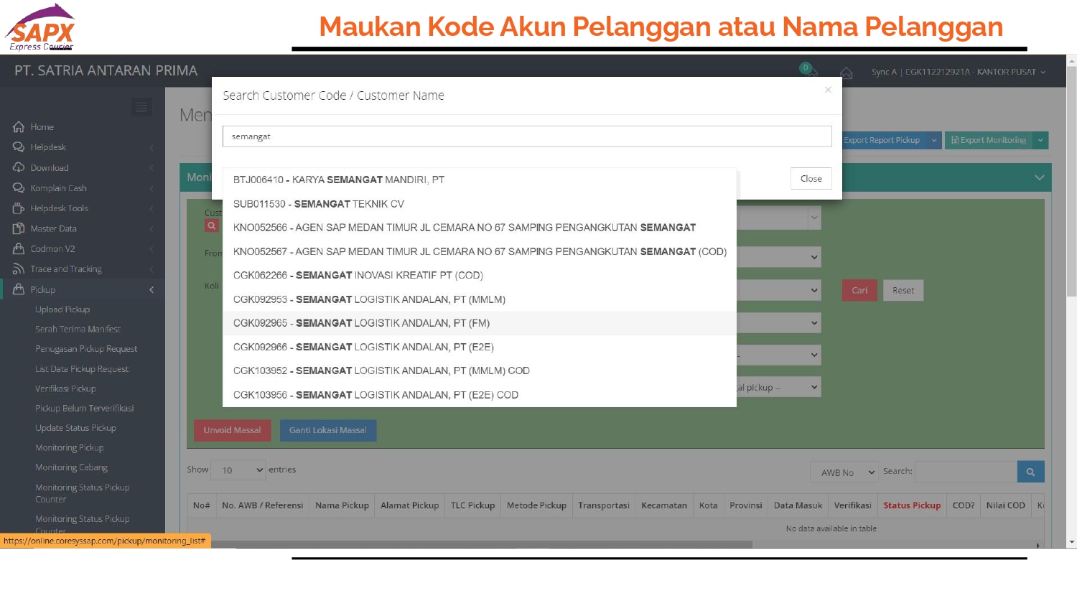
Task: Click the customer search text field
Action: click(x=527, y=136)
